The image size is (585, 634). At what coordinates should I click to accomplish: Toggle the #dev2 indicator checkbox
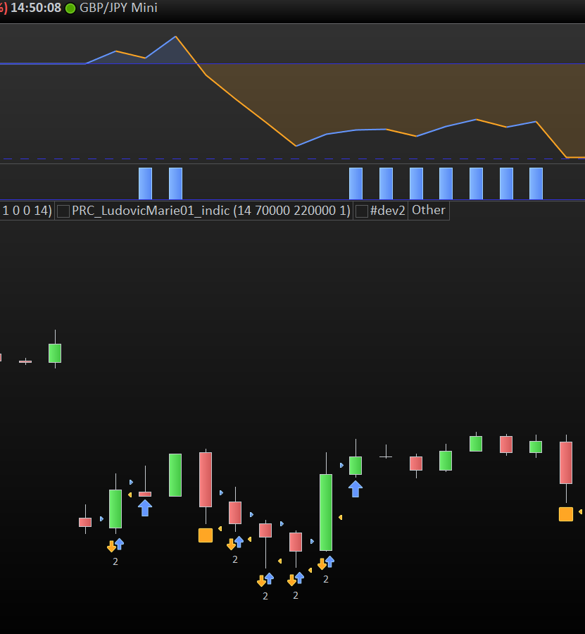coord(362,211)
